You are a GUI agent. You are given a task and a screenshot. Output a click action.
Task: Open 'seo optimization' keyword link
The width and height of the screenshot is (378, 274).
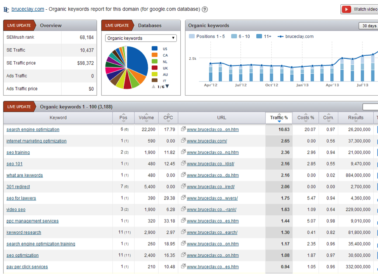22,255
